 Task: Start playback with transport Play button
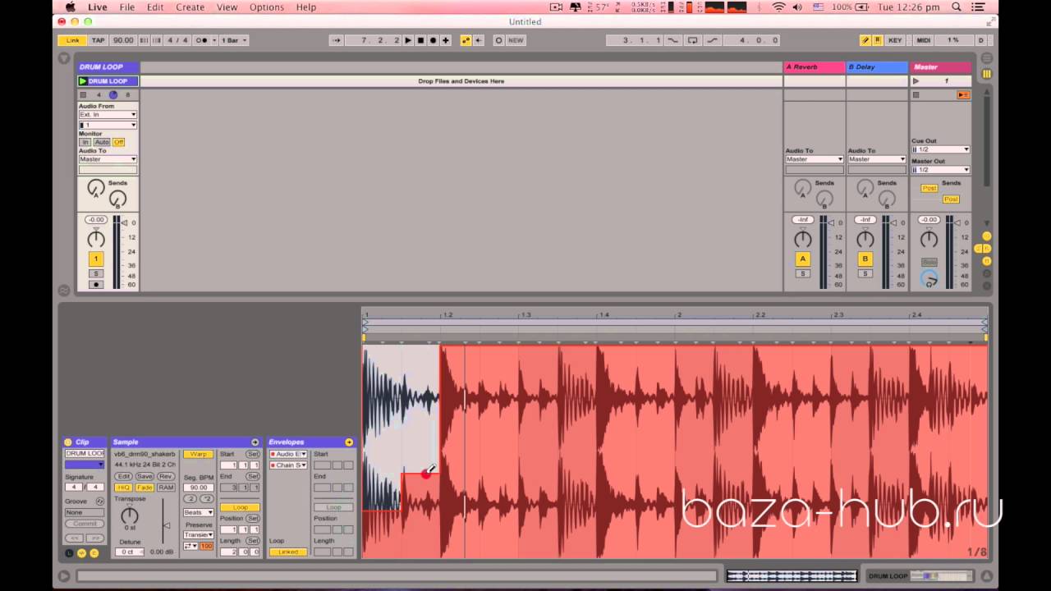(x=408, y=40)
